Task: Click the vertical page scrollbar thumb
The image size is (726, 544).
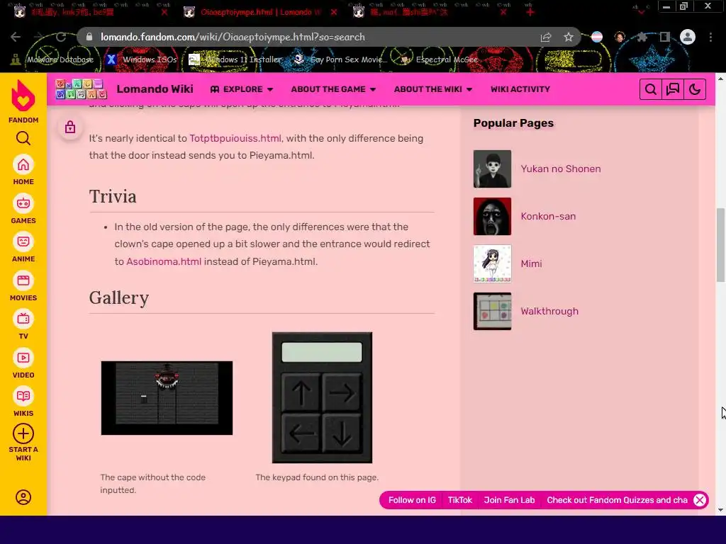Action: [x=720, y=244]
